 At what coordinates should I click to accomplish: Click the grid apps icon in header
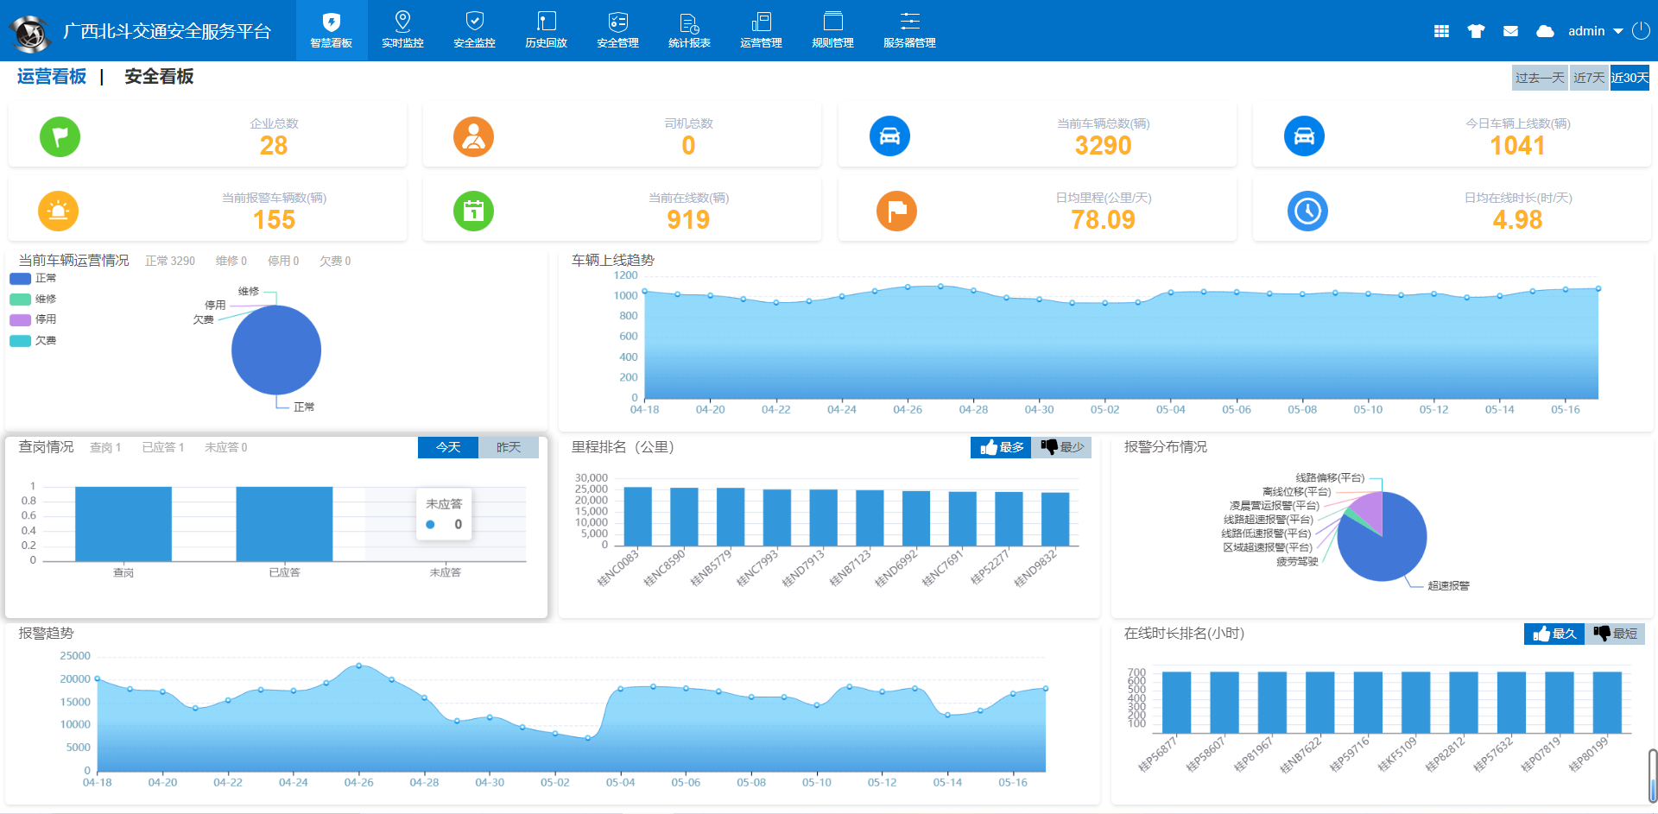point(1441,31)
